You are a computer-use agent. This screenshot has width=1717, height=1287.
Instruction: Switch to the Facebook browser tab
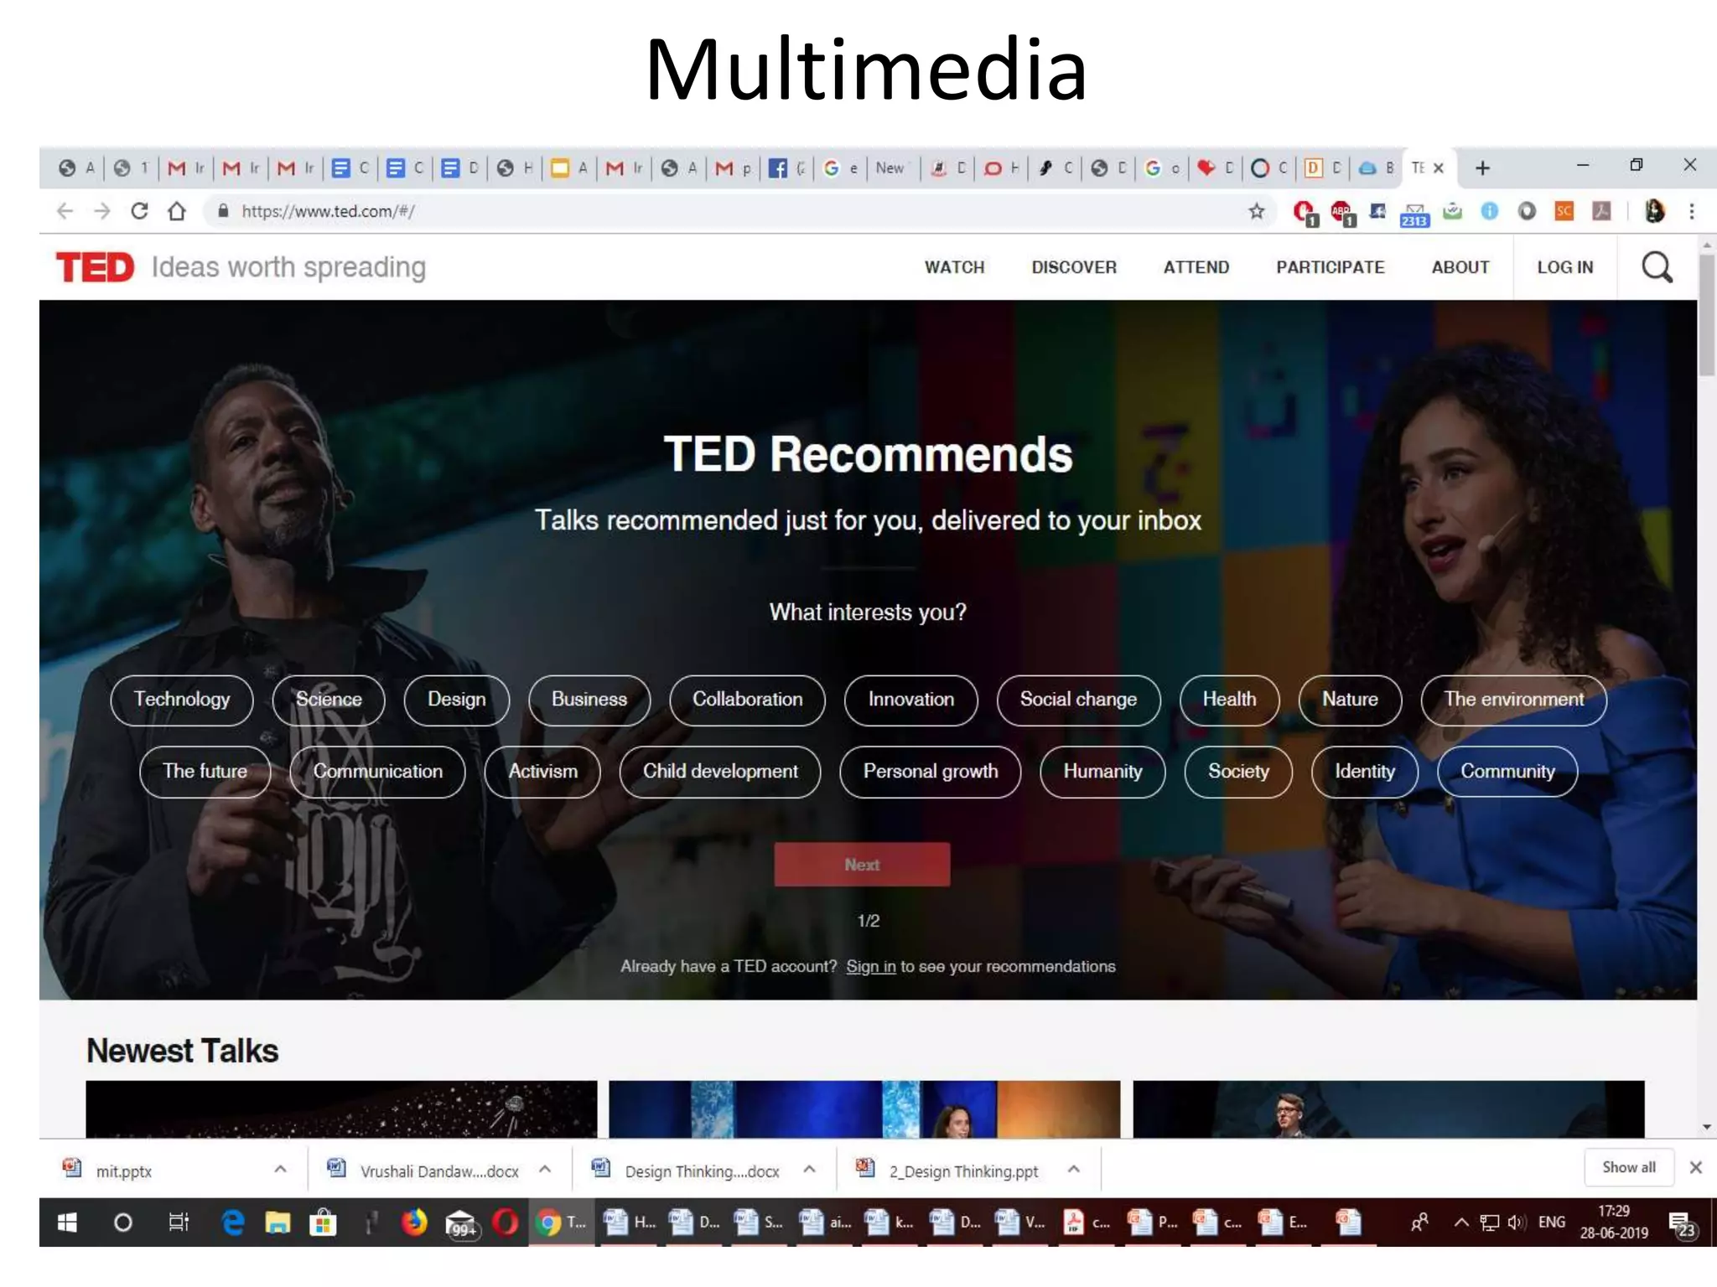click(x=786, y=168)
